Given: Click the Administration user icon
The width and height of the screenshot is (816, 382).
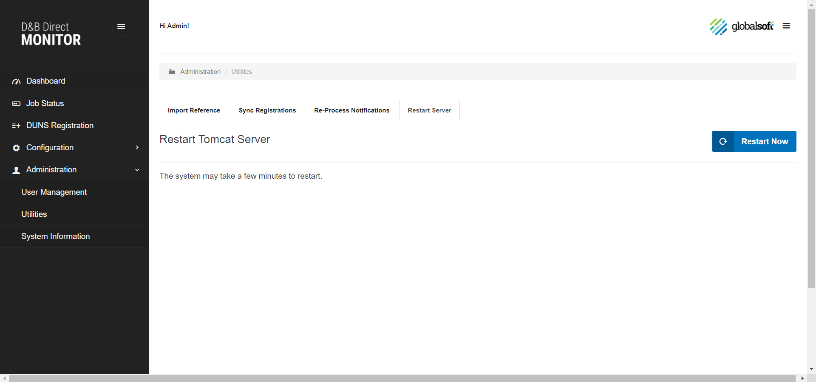Looking at the screenshot, I should [x=16, y=170].
